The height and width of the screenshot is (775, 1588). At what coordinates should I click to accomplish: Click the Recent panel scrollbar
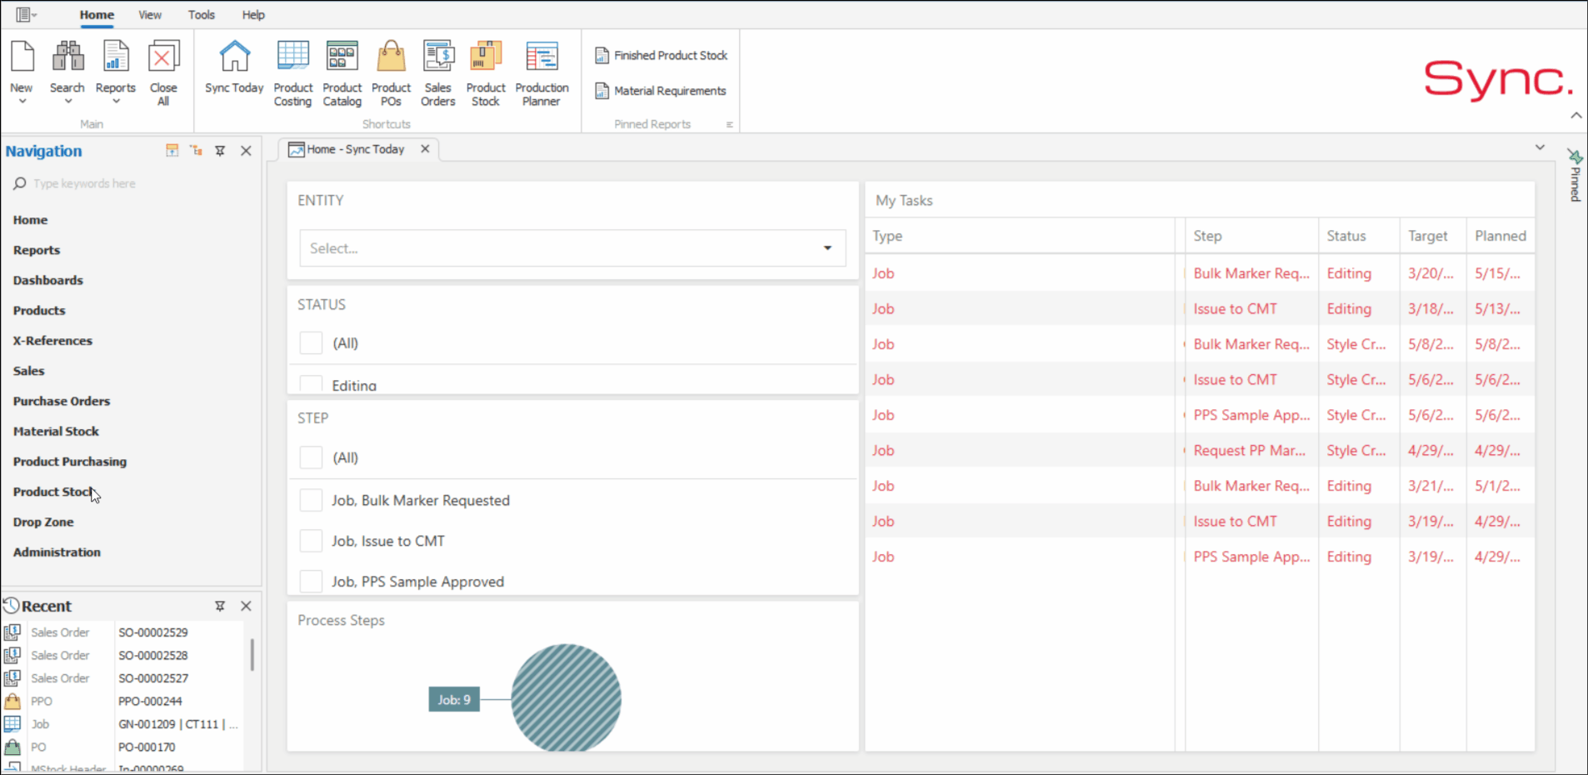tap(252, 655)
